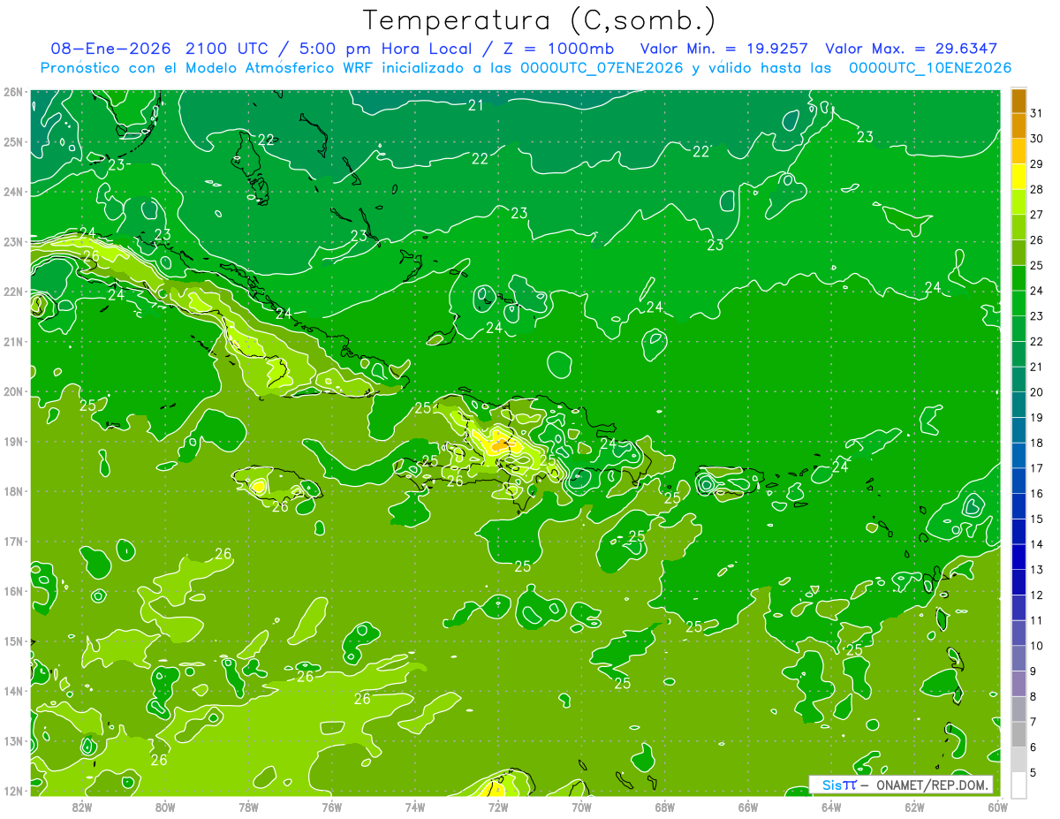This screenshot has height=819, width=1060.
Task: Click the "5" colorbar label
Action: tap(1033, 772)
